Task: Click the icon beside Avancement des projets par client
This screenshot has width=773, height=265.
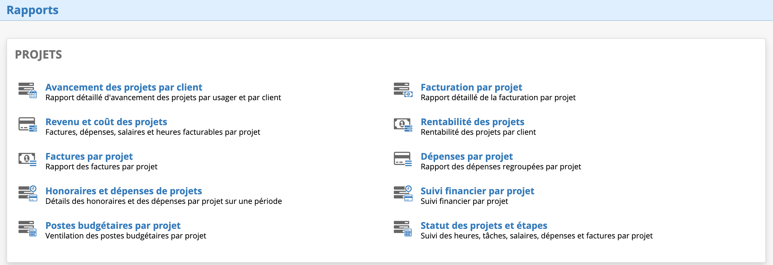Action: 27,90
